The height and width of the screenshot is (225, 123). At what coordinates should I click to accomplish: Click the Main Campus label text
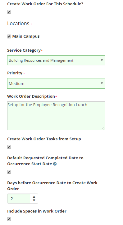click(x=26, y=36)
